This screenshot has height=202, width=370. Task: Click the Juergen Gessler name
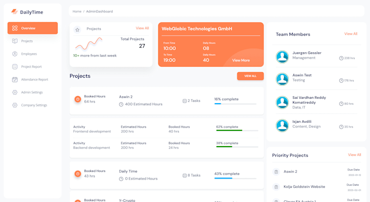click(307, 53)
